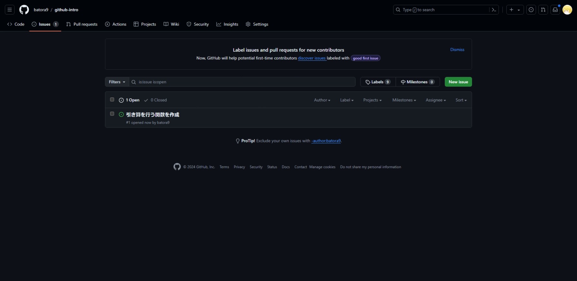
Task: Expand the Sort dropdown
Action: 461,100
